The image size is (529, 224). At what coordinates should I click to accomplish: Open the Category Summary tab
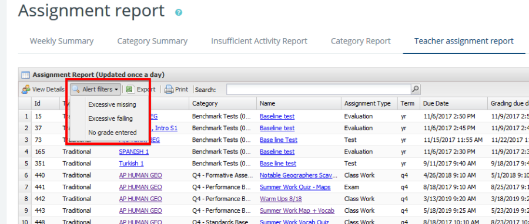click(152, 41)
